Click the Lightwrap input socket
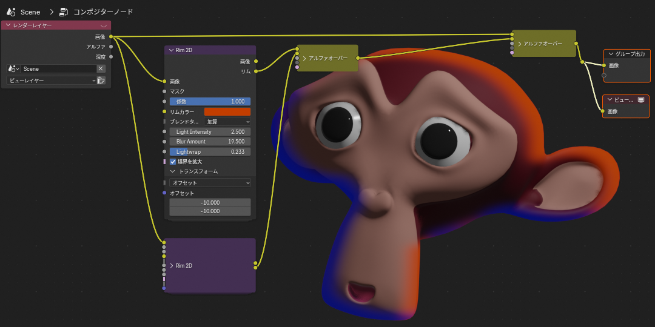Viewport: 655px width, 327px height. coord(164,152)
